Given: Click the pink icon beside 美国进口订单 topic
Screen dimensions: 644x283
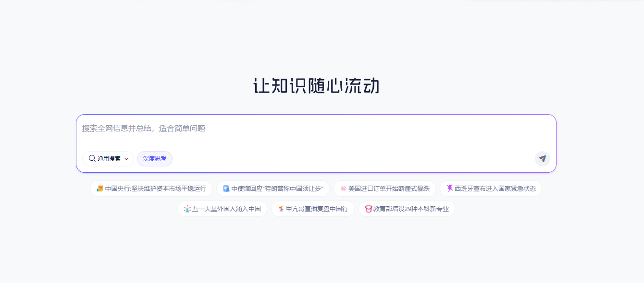Looking at the screenshot, I should pos(344,189).
